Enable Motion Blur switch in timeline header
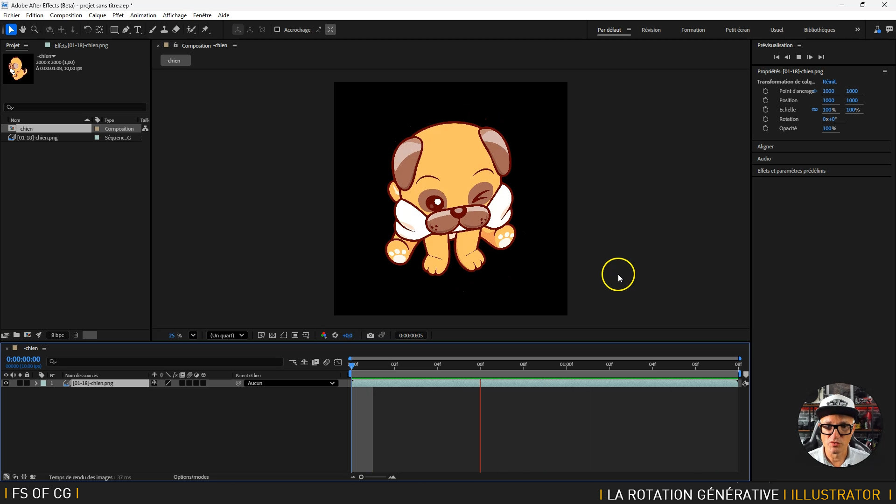896x504 pixels. tap(327, 362)
